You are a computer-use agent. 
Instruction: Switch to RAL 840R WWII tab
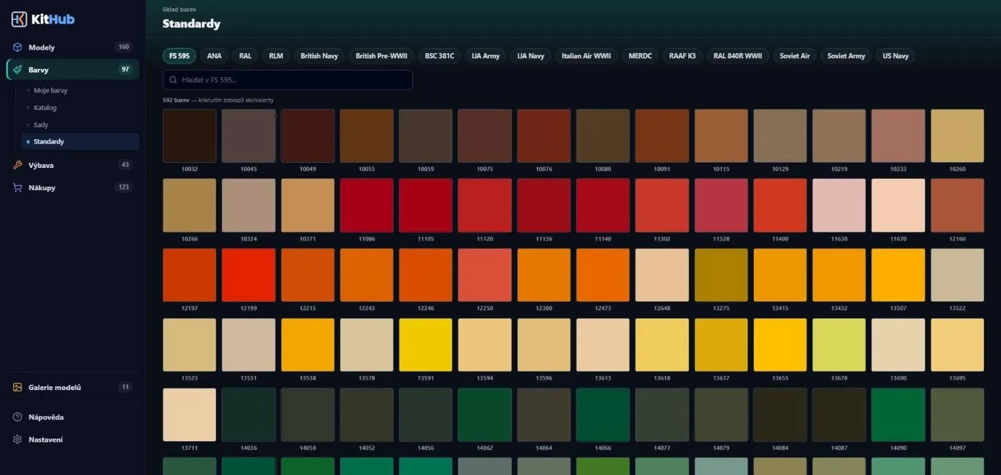coord(738,56)
